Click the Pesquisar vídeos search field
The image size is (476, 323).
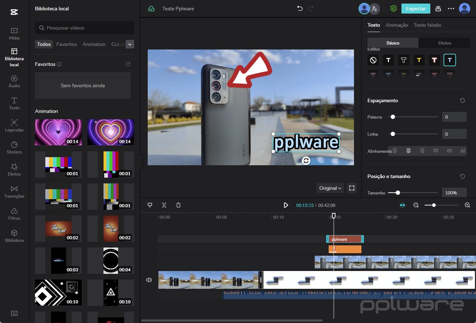point(85,28)
